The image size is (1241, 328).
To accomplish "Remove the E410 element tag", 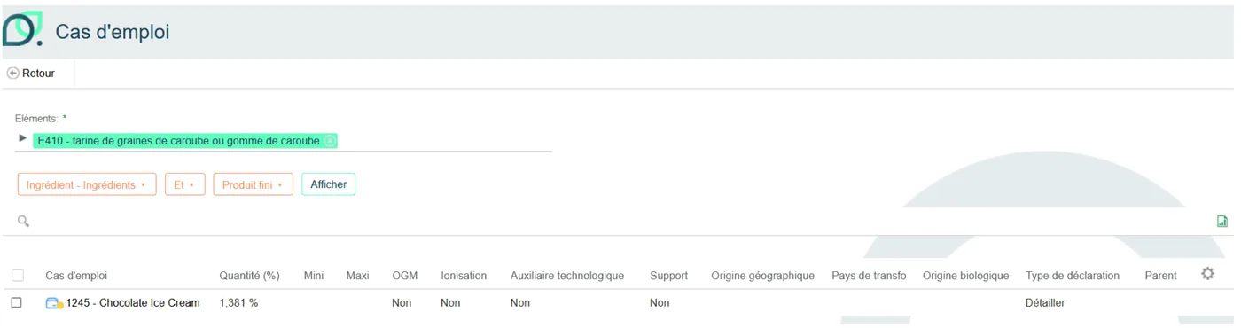I will [x=330, y=141].
